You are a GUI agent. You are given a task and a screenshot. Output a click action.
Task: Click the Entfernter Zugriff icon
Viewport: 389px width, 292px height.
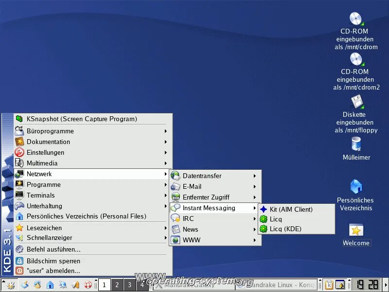[176, 197]
